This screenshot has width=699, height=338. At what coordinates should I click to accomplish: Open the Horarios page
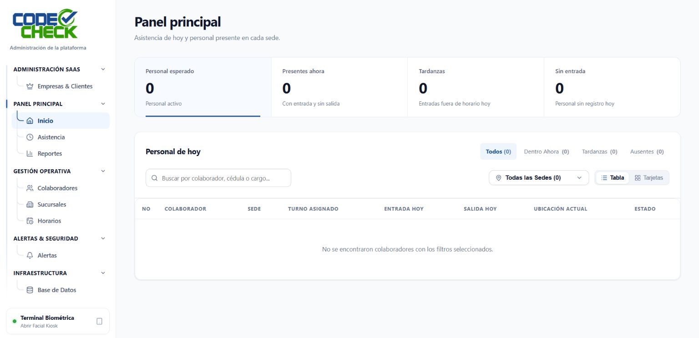pos(61,221)
